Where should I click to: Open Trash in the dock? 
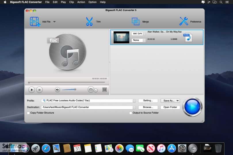point(218,148)
